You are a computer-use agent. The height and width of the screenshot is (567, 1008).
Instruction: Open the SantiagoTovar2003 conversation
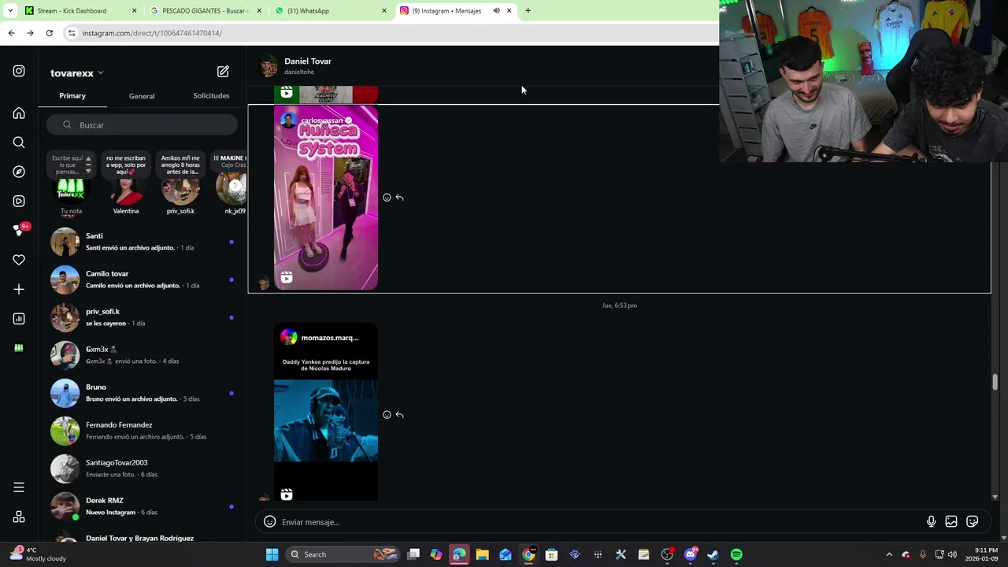[x=143, y=469]
